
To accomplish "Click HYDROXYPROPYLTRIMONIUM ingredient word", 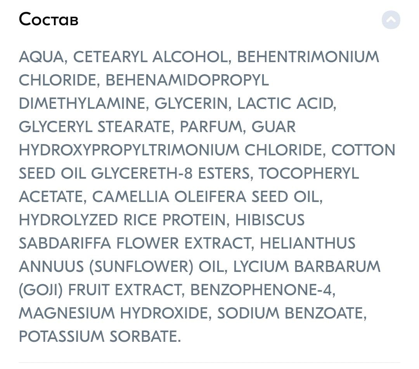I will click(x=129, y=150).
